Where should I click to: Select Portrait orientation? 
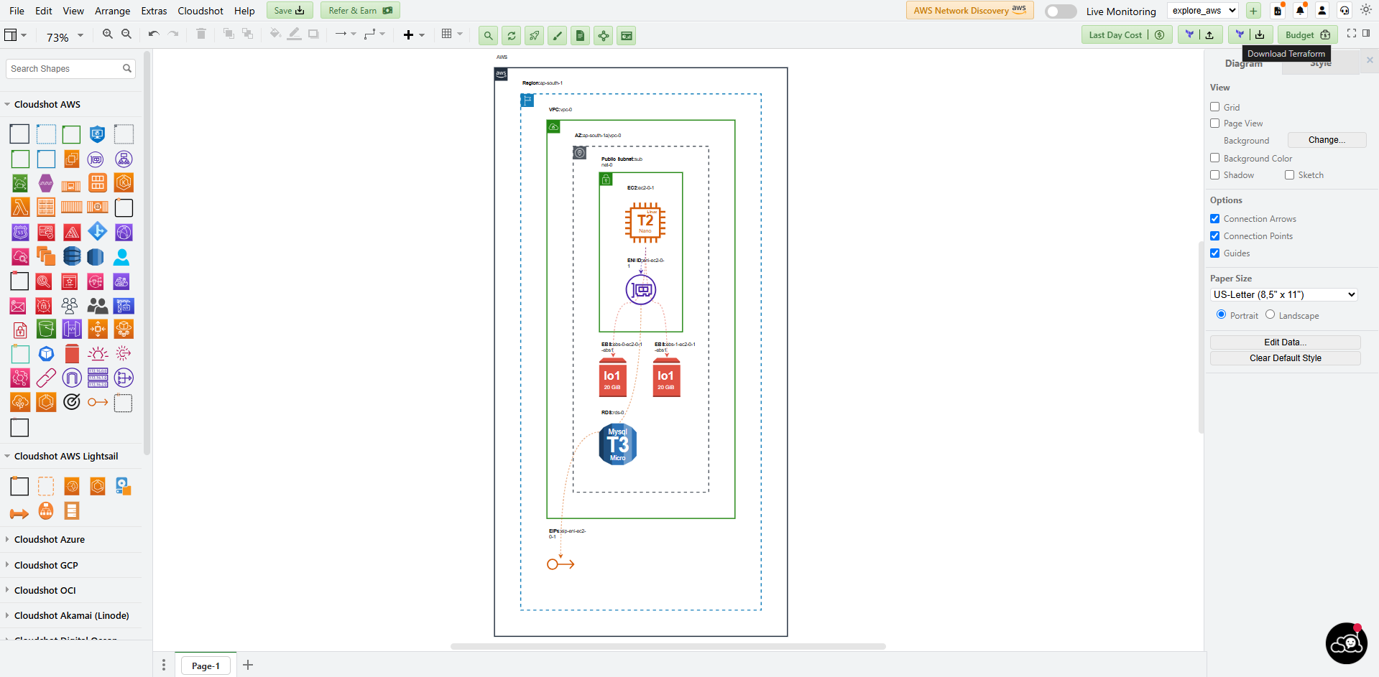click(x=1222, y=314)
